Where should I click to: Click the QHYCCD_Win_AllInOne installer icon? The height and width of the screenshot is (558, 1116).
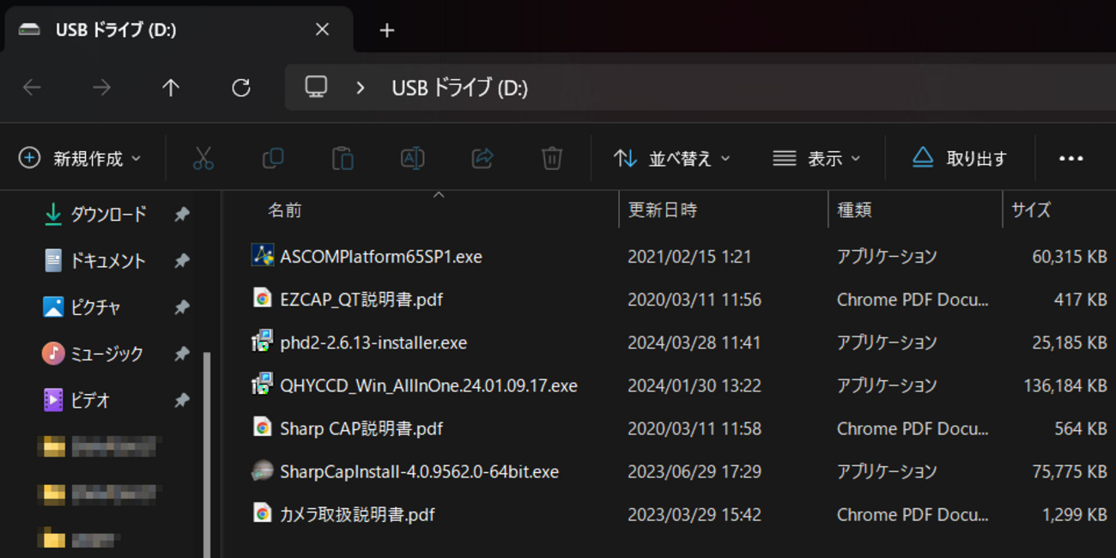pos(262,385)
